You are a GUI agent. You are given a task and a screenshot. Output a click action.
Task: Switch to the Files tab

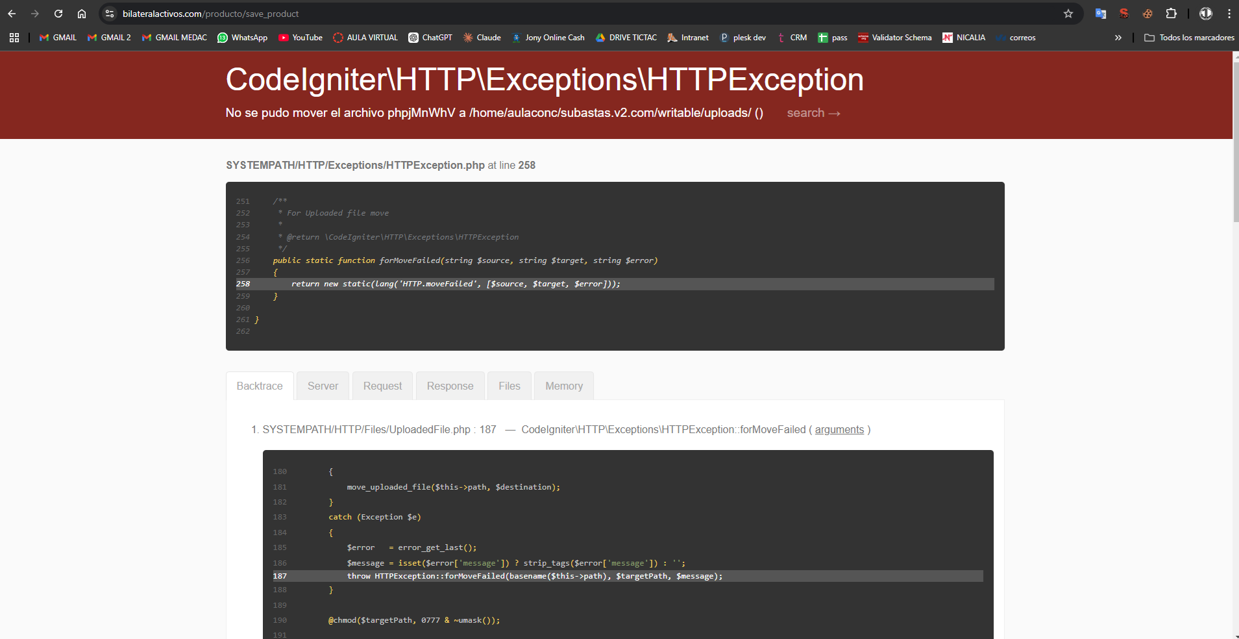pyautogui.click(x=509, y=386)
